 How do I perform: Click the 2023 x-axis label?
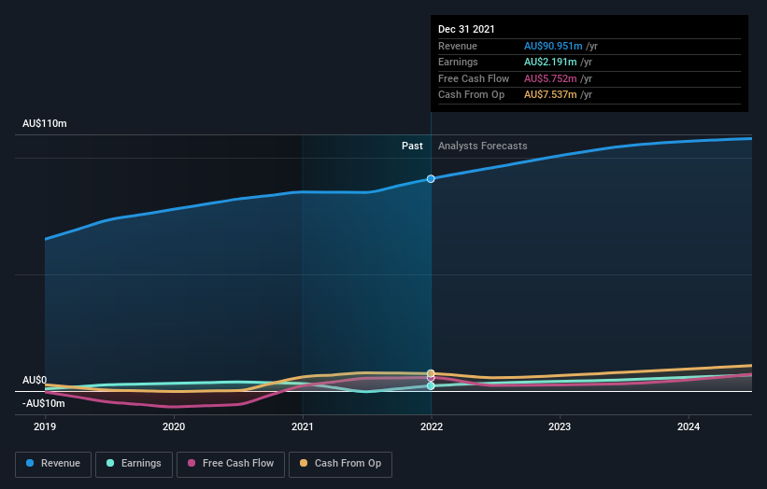point(560,426)
